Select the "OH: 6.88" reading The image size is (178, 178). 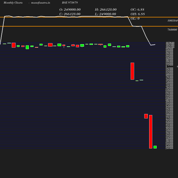point(137,14)
